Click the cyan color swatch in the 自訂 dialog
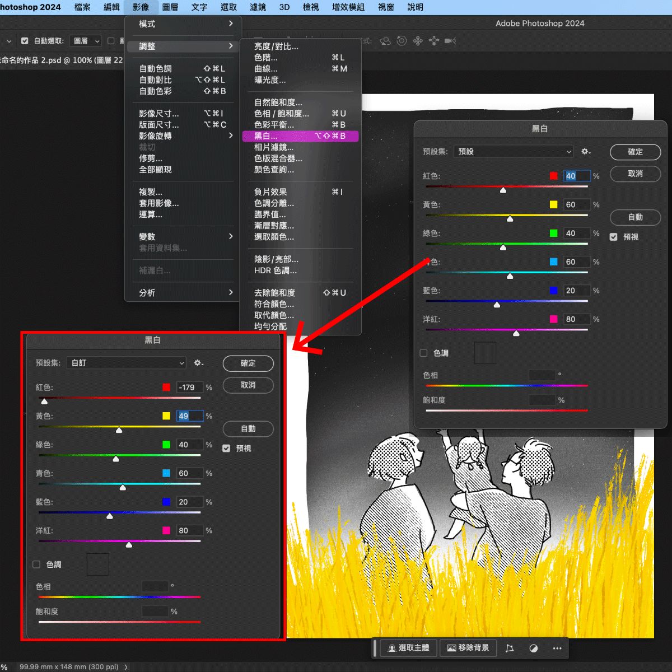Screen dimensions: 672x672 (166, 473)
